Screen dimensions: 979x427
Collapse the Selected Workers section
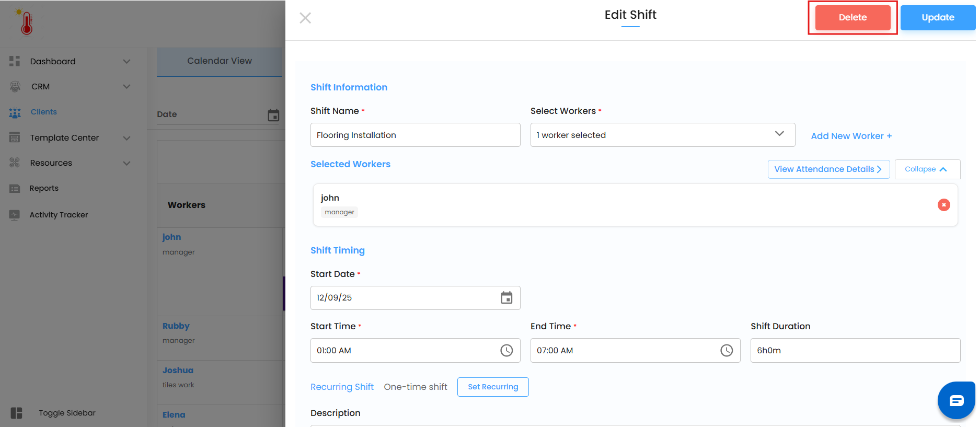[927, 169]
